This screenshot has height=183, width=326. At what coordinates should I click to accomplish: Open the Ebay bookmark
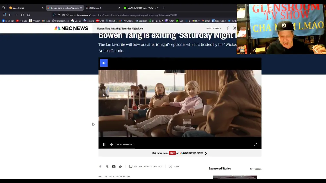click(196, 21)
